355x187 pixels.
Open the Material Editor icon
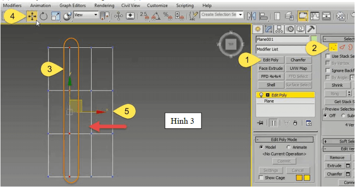(341, 16)
